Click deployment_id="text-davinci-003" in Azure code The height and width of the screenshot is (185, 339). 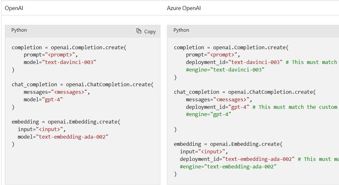(234, 62)
